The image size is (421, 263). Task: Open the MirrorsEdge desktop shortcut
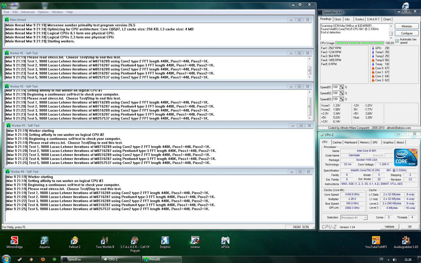point(14,242)
